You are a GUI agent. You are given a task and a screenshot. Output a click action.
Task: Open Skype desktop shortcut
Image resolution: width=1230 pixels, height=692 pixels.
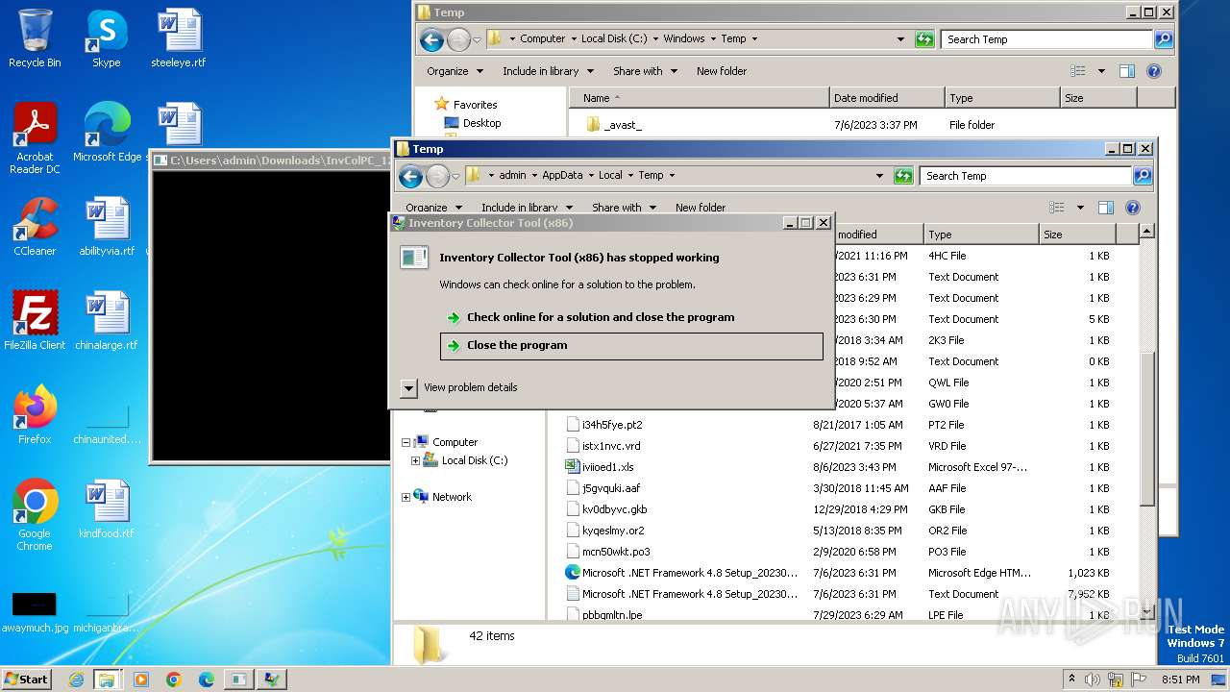click(106, 38)
